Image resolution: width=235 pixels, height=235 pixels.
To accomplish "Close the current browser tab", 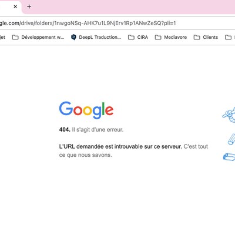I will 15,6.
